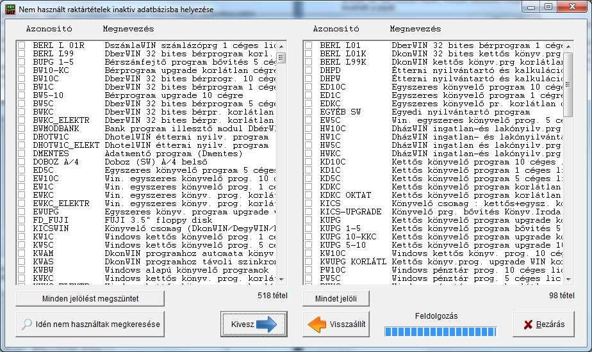Click right Megnevezés column header
Viewport: 592px width, 352px height.
[x=415, y=29]
